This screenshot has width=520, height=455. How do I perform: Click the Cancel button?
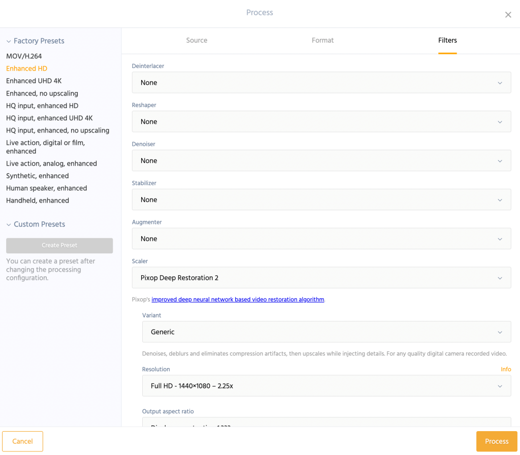[22, 441]
